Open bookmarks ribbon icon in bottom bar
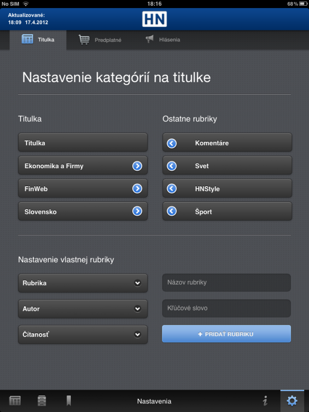 pyautogui.click(x=68, y=401)
